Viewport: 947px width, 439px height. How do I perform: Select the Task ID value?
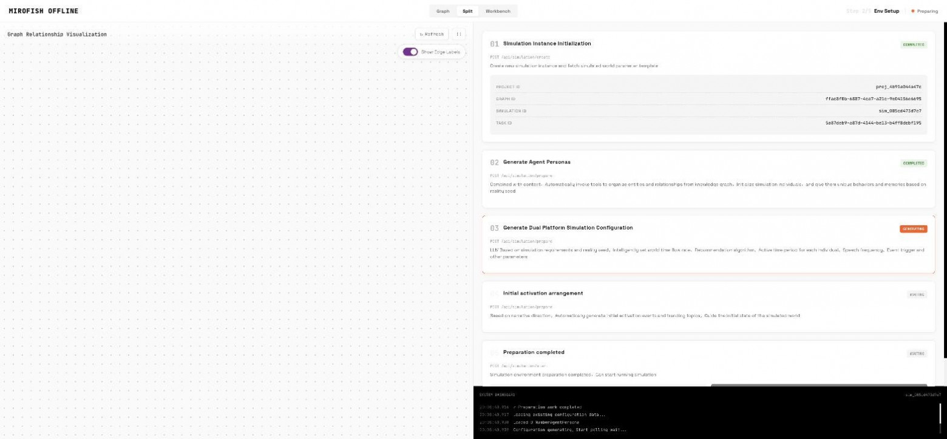point(874,123)
